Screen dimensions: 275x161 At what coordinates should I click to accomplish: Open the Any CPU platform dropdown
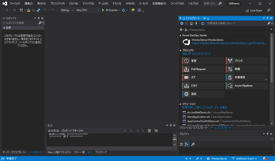pos(88,10)
